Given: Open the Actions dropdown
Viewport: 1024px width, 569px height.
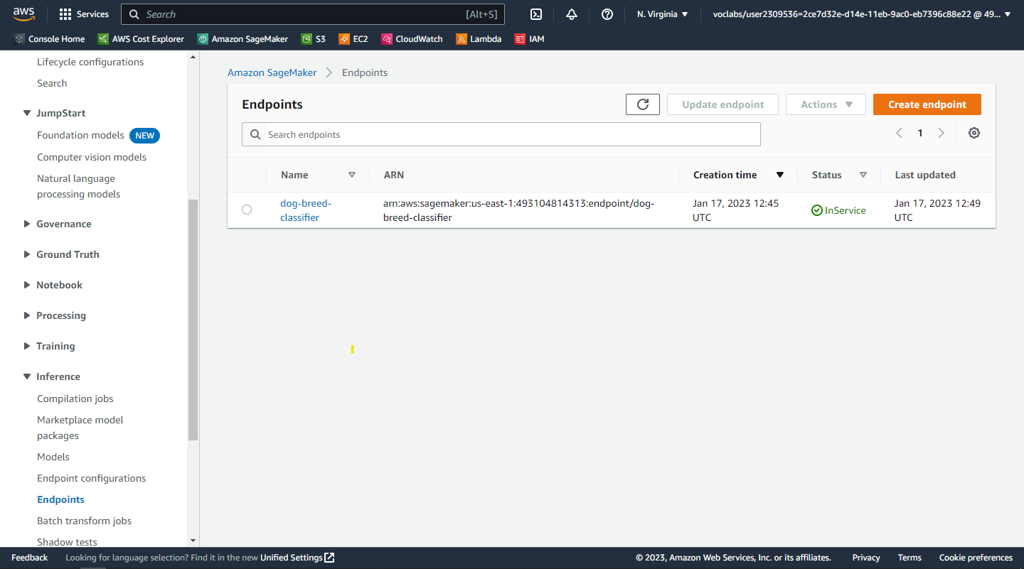Looking at the screenshot, I should (x=826, y=104).
